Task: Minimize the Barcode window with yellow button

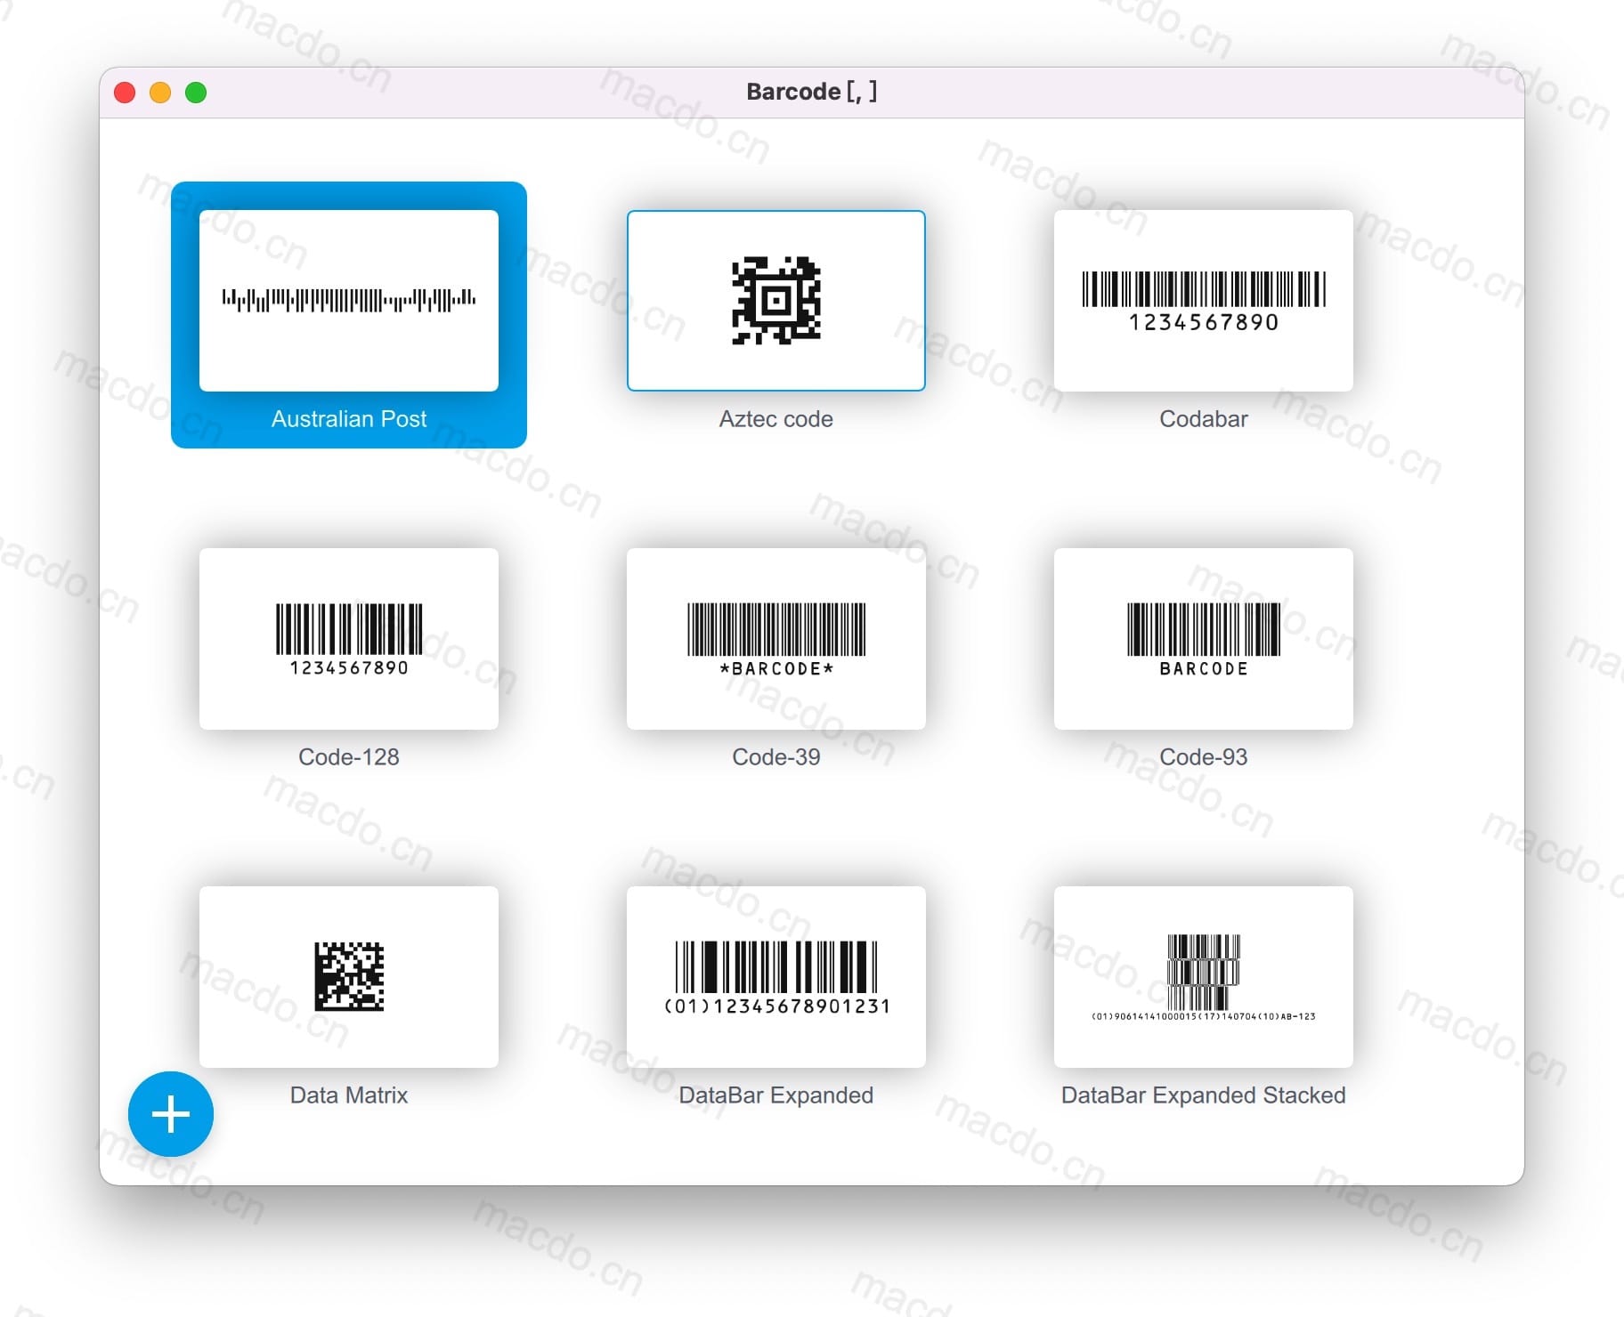Action: pyautogui.click(x=160, y=93)
